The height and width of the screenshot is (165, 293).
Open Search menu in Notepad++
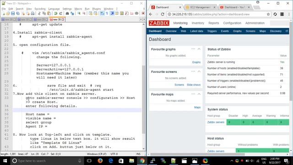click(19, 9)
